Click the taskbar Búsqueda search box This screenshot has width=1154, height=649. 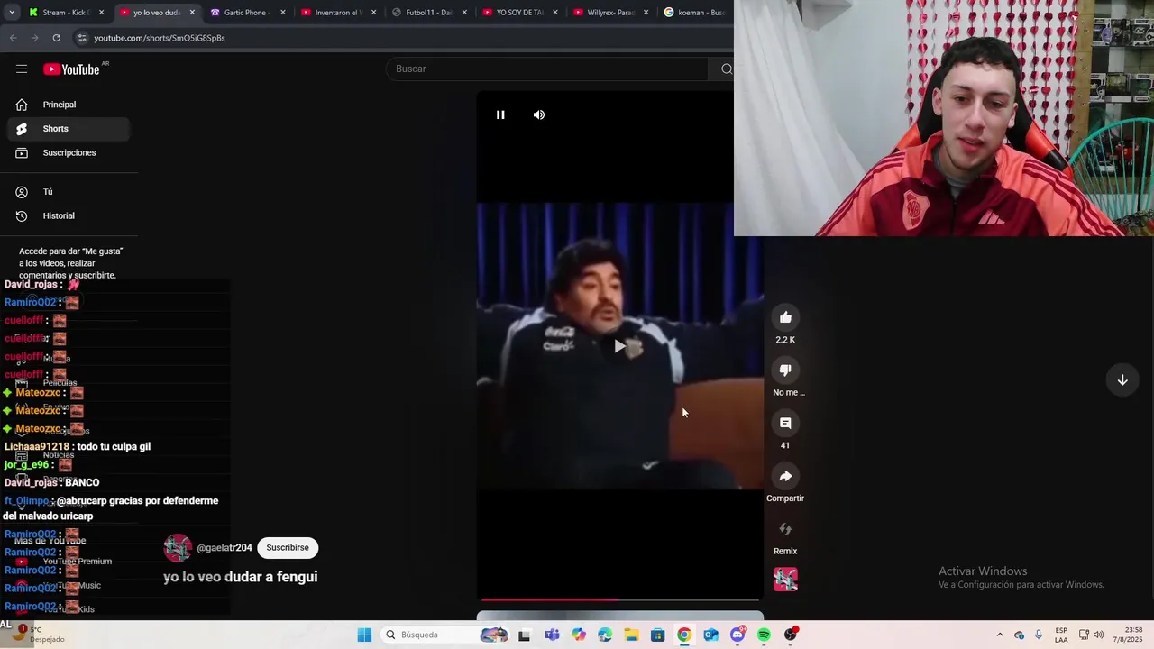[445, 635]
